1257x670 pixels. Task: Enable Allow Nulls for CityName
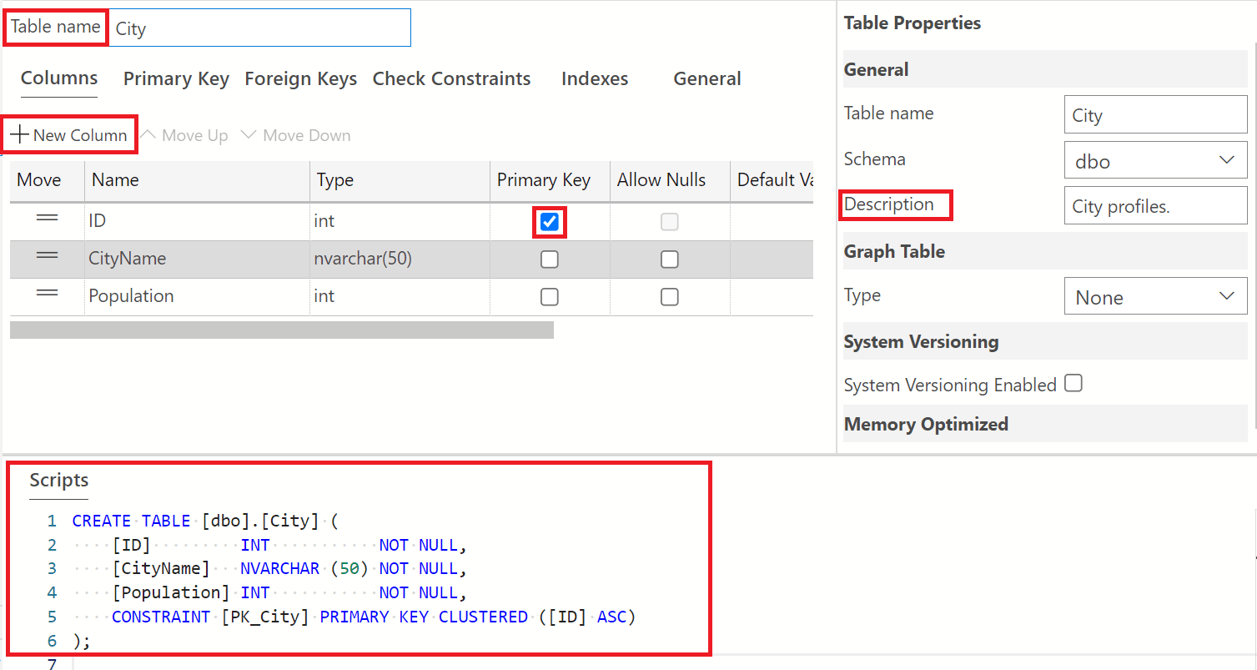[x=669, y=259]
